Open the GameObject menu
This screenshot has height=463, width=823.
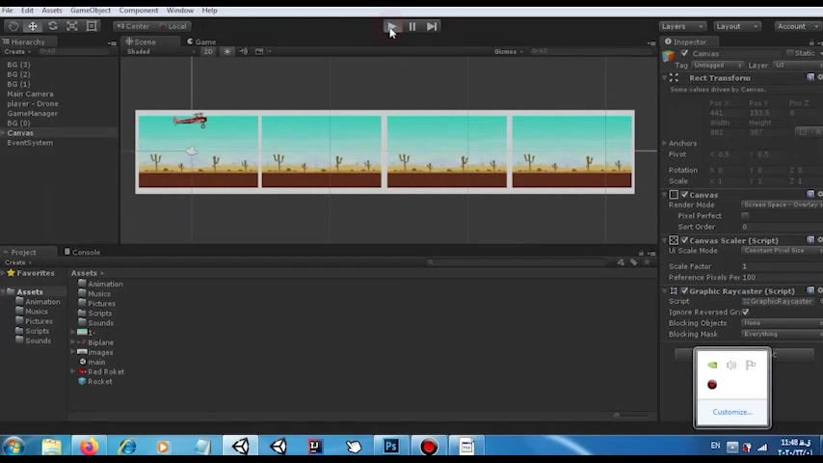tap(90, 10)
